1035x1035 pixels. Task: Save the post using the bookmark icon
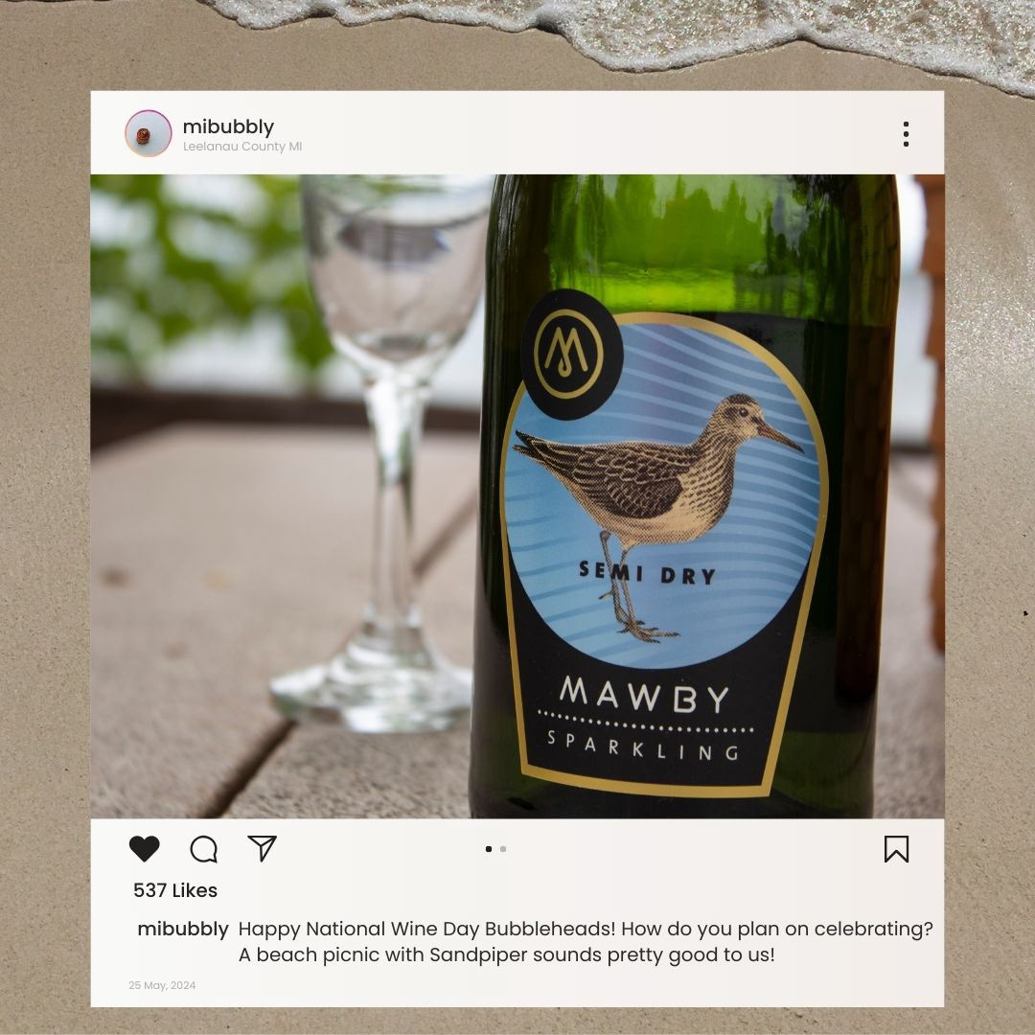[x=896, y=849]
